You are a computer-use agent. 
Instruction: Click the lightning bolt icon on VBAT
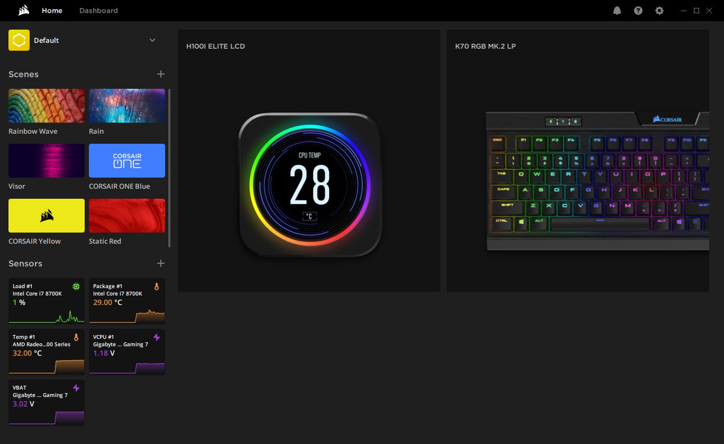click(76, 388)
